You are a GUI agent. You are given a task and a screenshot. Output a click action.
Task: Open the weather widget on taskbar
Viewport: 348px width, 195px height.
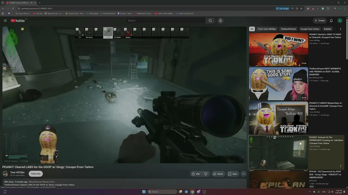coord(5,192)
